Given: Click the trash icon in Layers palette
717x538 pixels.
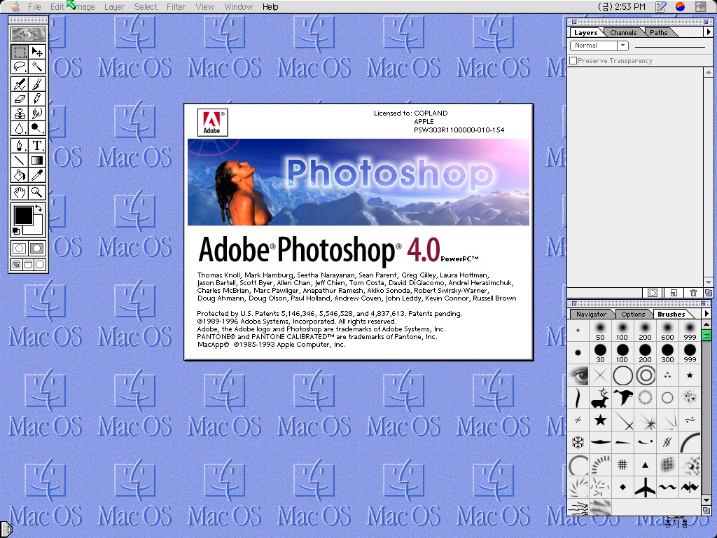Looking at the screenshot, I should click(x=693, y=293).
